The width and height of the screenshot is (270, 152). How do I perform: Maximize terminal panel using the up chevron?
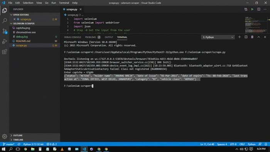coord(259,37)
